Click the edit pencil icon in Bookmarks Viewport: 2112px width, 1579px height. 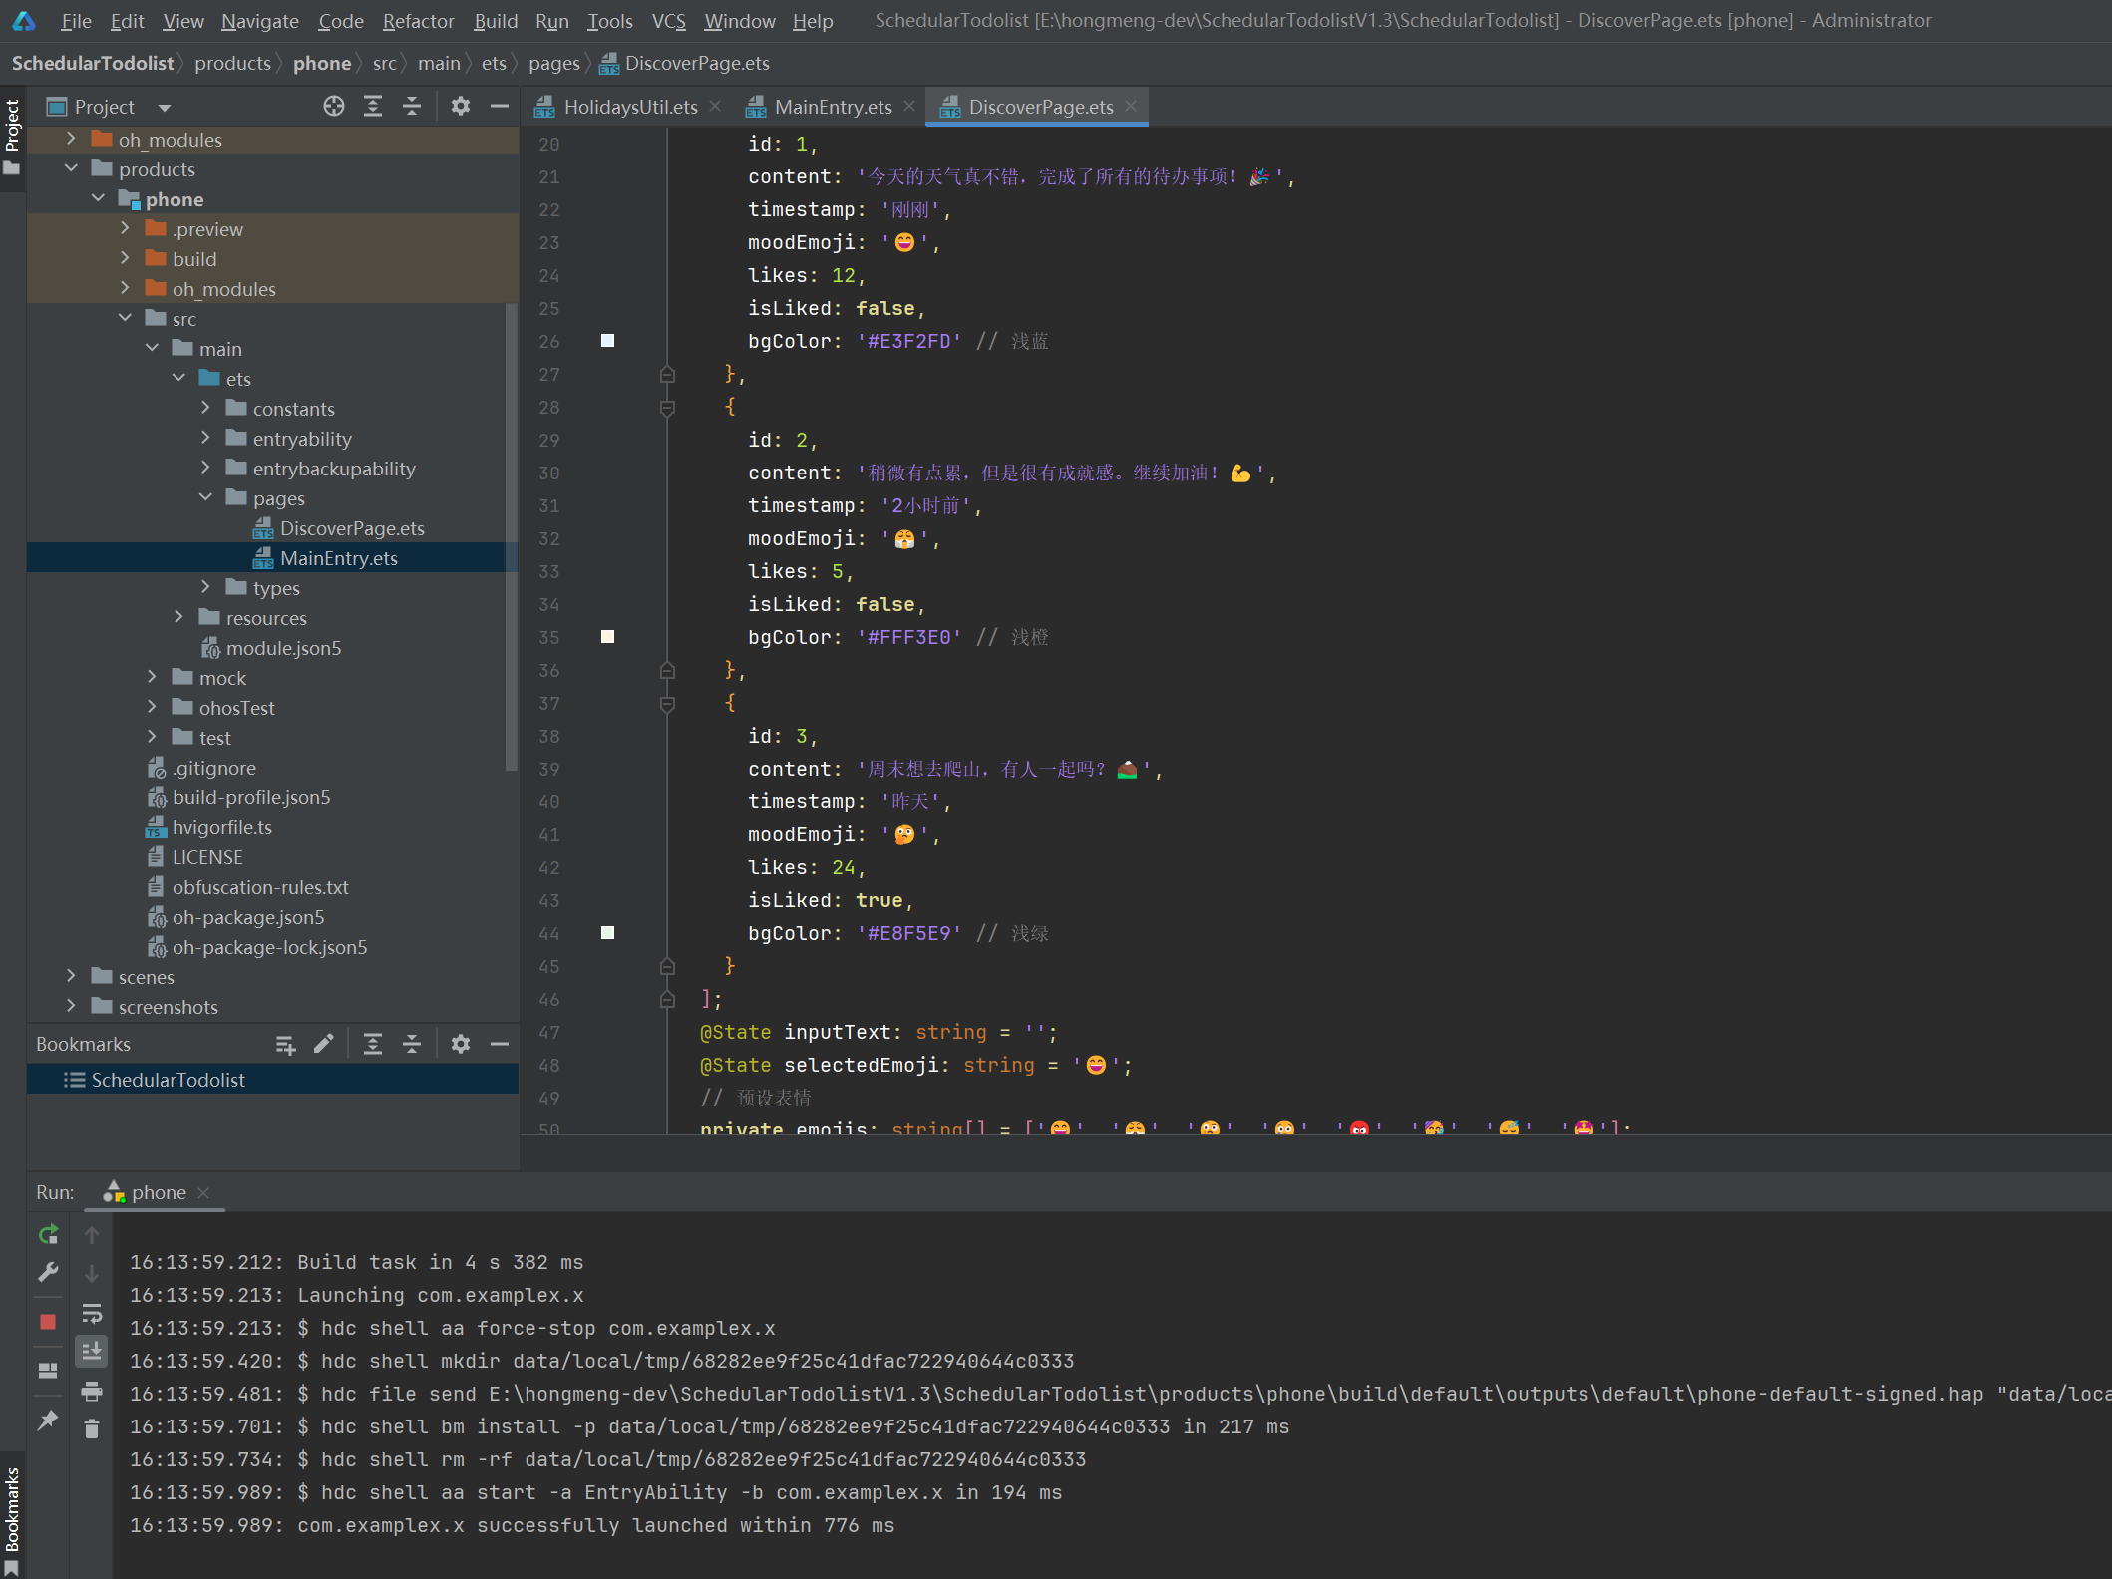tap(323, 1044)
